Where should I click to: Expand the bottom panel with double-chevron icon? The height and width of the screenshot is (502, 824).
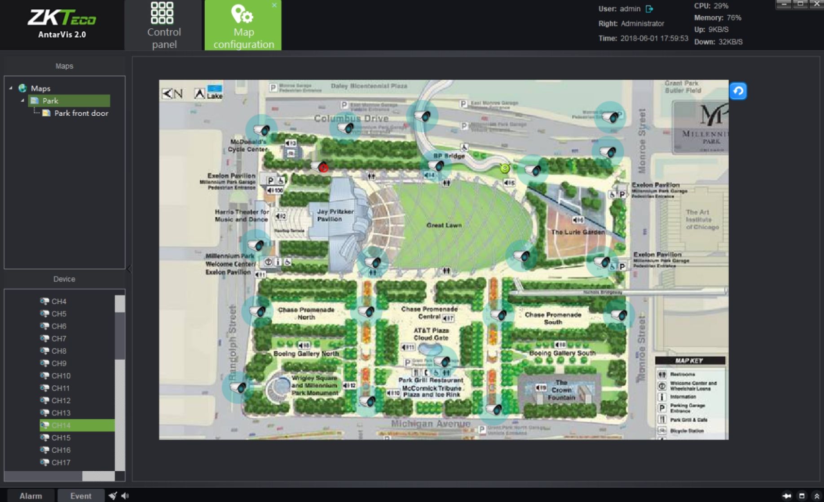(x=816, y=496)
